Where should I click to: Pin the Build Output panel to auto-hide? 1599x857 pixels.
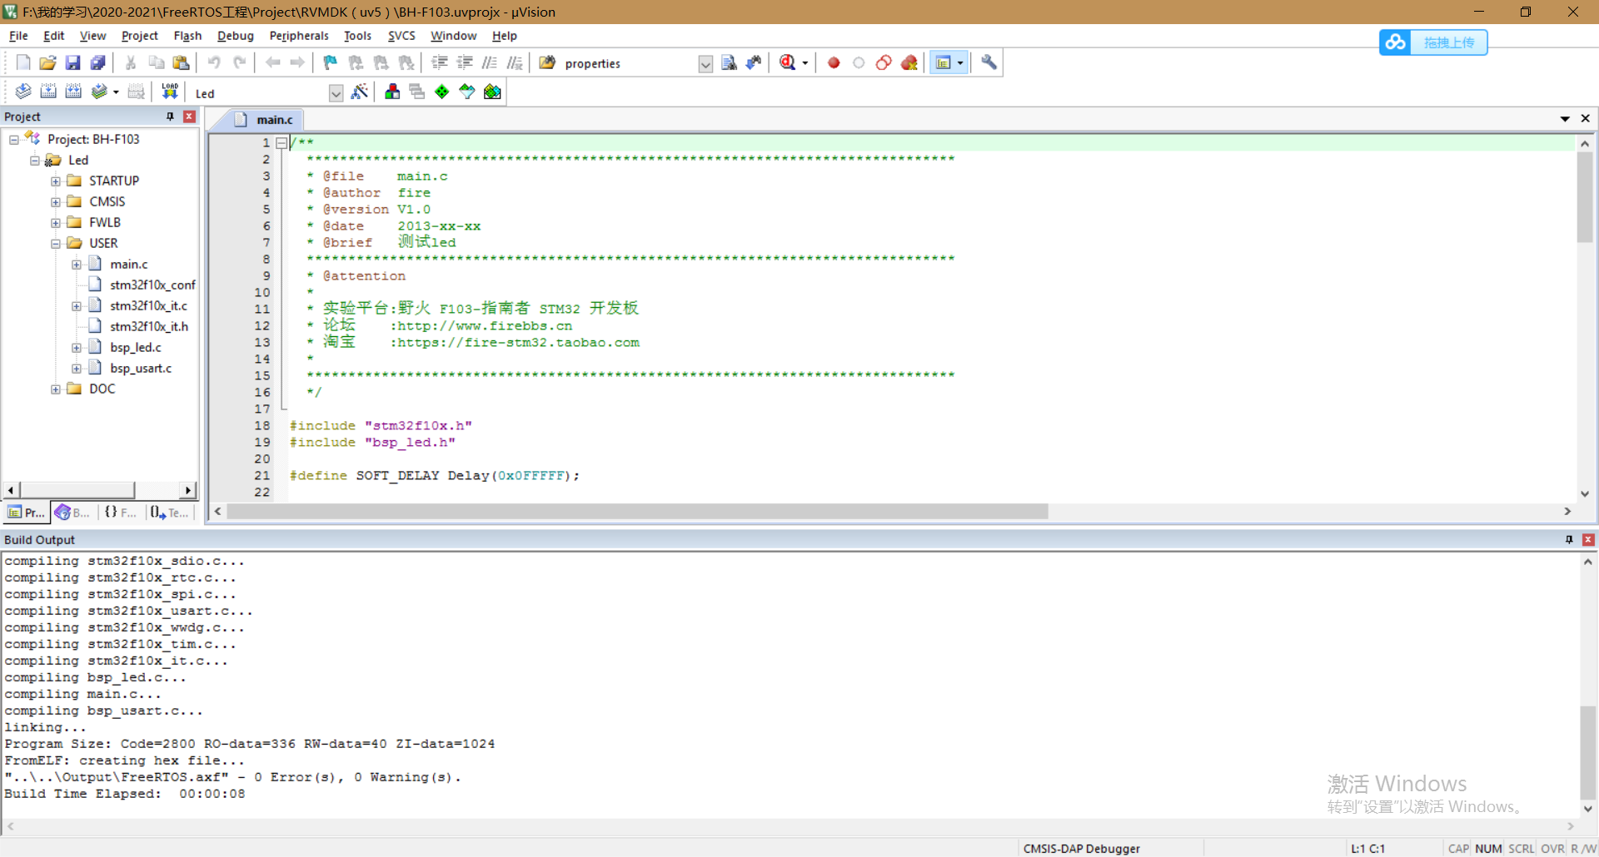(x=1569, y=539)
